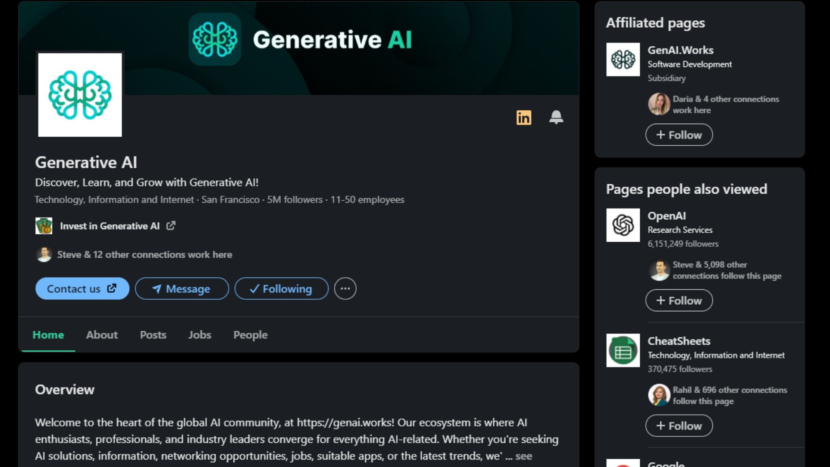Click the Overview section heading

(65, 390)
